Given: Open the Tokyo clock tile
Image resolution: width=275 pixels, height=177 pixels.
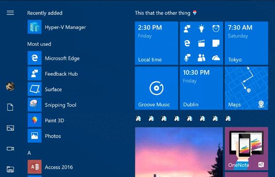Looking at the screenshot, I should [246, 43].
